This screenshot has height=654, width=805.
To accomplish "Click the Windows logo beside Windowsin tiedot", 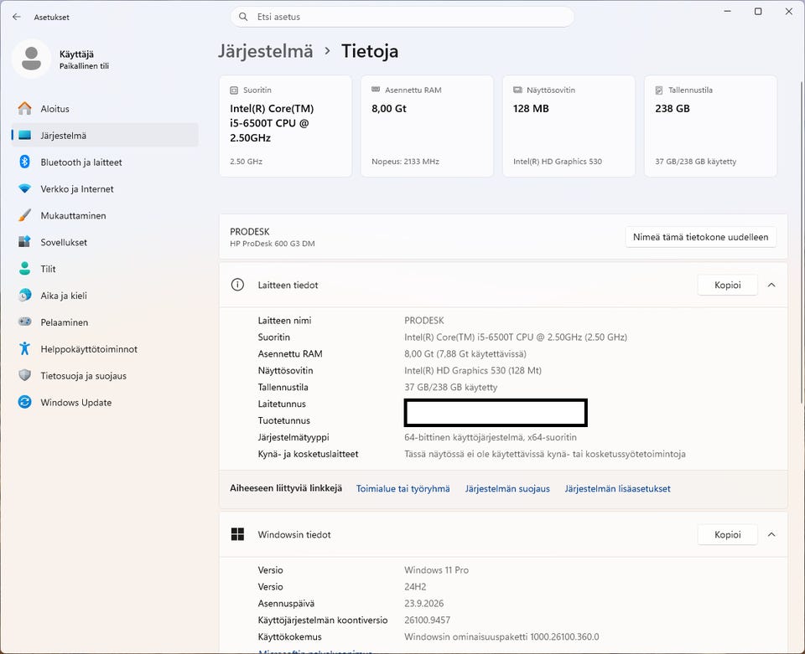I will pos(237,534).
